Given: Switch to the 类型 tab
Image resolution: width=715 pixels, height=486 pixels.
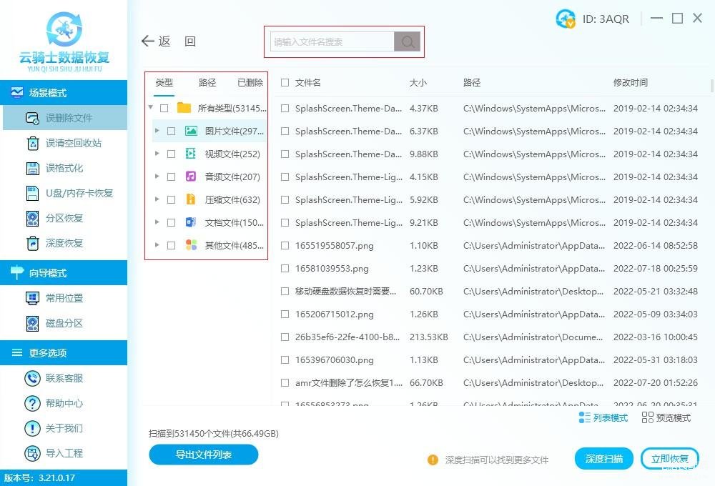Looking at the screenshot, I should 164,82.
